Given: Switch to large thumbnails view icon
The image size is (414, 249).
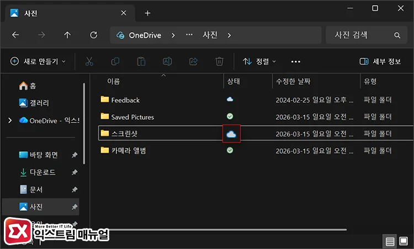Looking at the screenshot, I should (x=404, y=241).
